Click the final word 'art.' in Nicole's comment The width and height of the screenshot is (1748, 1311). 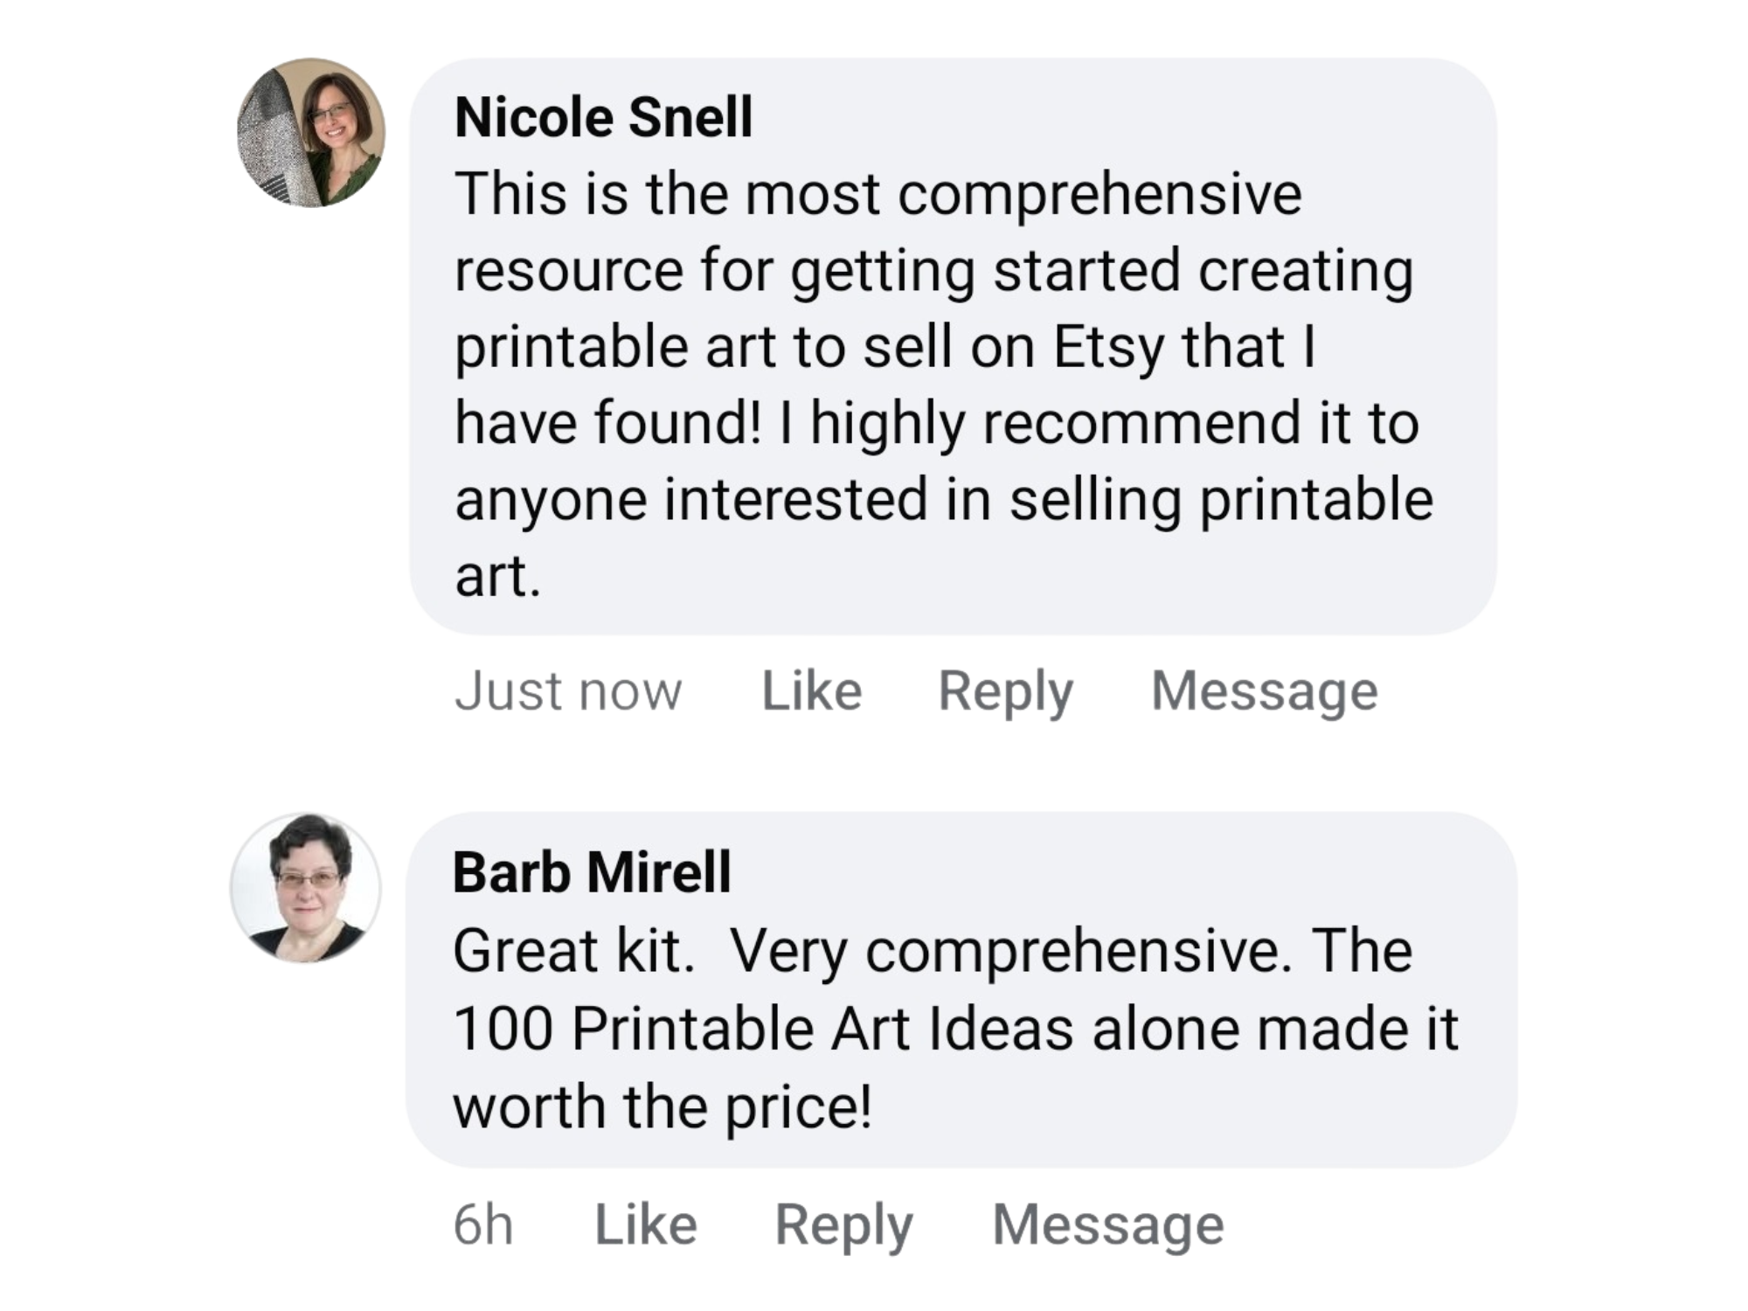497,577
